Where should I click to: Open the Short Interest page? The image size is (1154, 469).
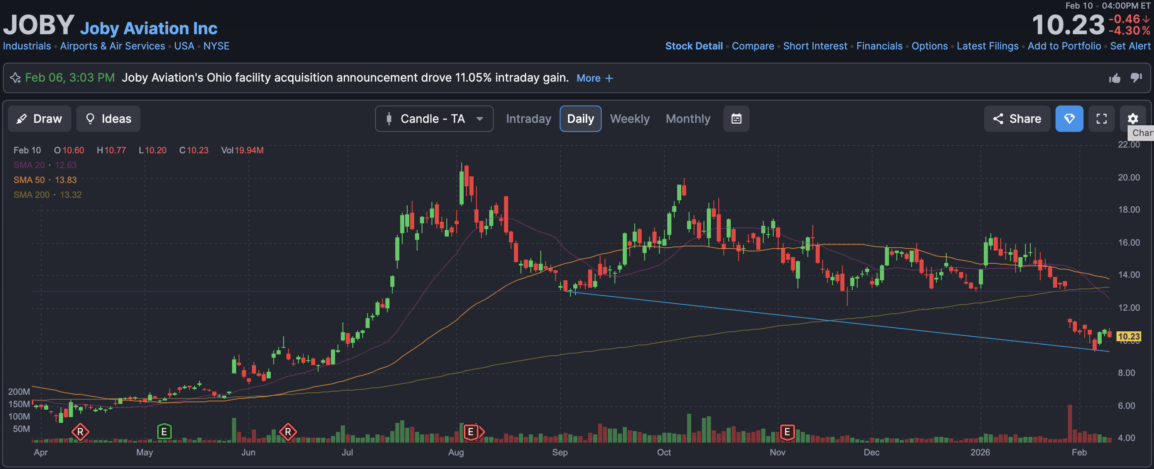815,46
